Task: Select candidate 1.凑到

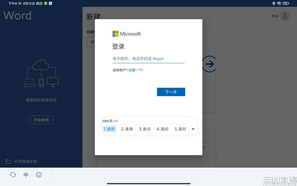Action: pos(109,129)
